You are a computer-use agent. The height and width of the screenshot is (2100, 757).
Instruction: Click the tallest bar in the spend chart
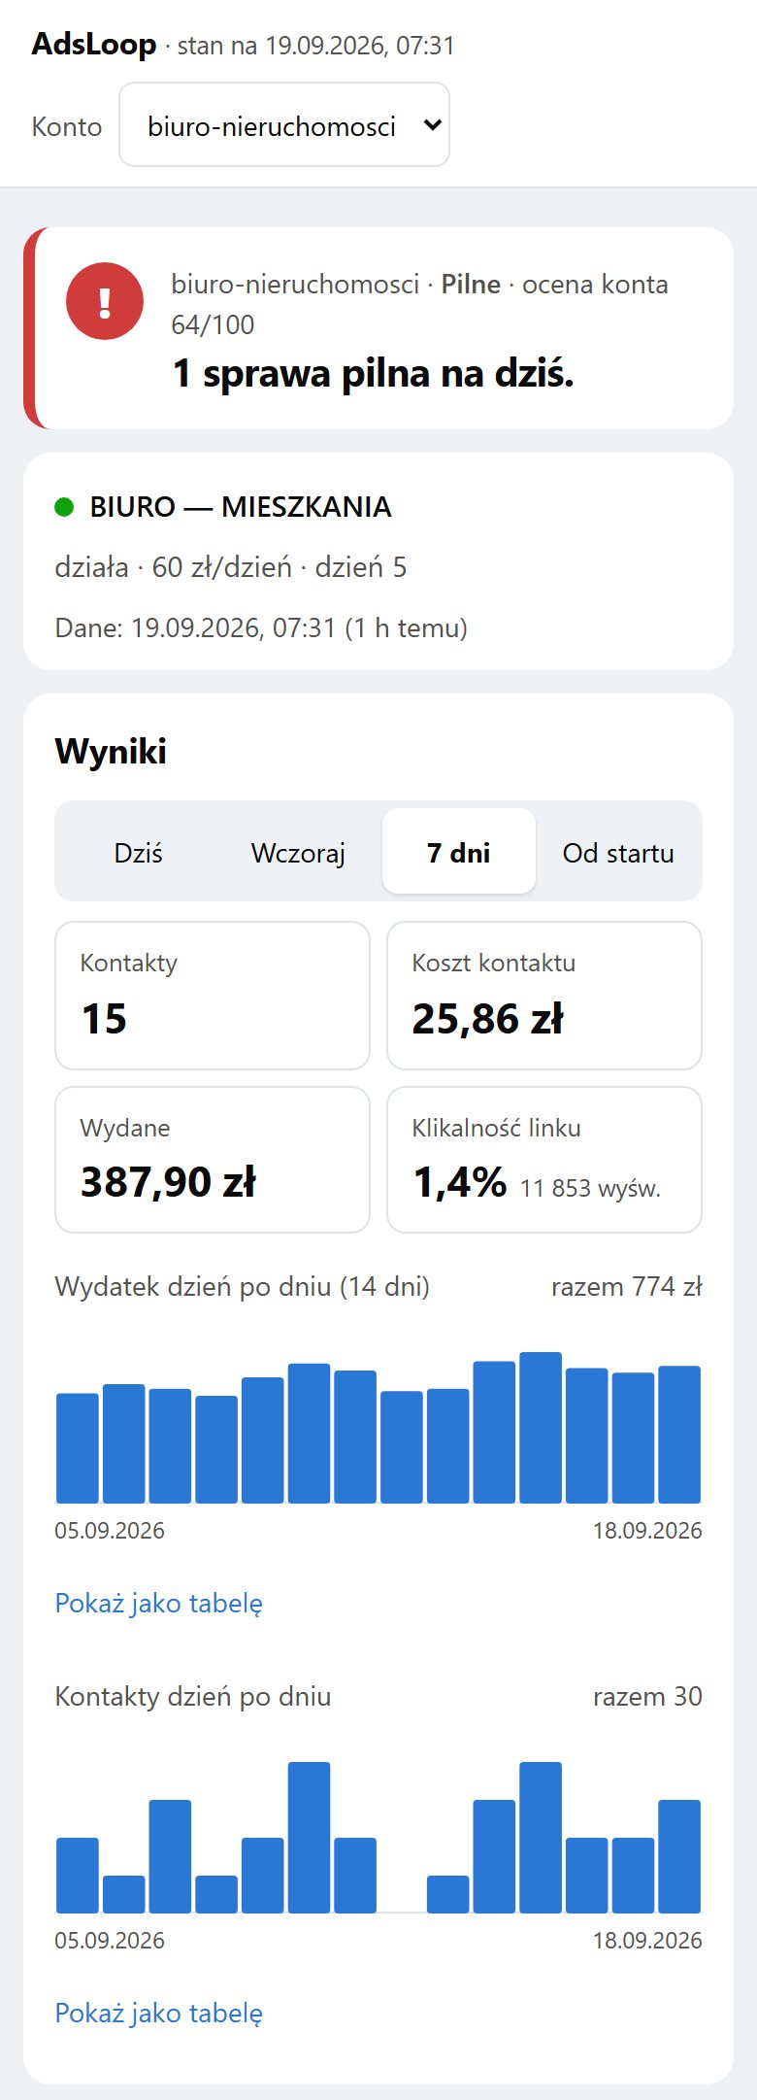(x=541, y=1428)
